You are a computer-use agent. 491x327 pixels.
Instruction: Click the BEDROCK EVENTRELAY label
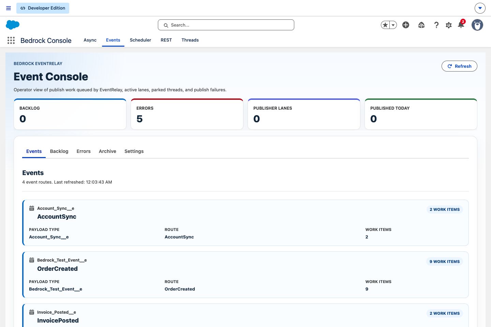pyautogui.click(x=38, y=64)
